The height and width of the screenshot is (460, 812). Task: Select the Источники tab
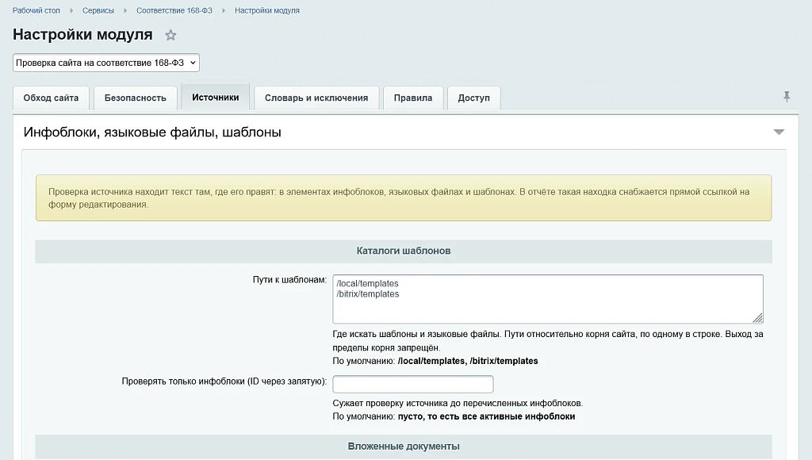pos(216,98)
